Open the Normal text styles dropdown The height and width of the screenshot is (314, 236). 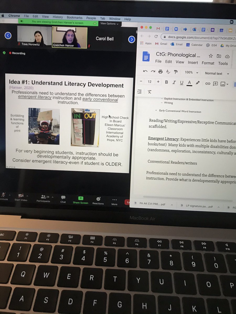click(216, 74)
